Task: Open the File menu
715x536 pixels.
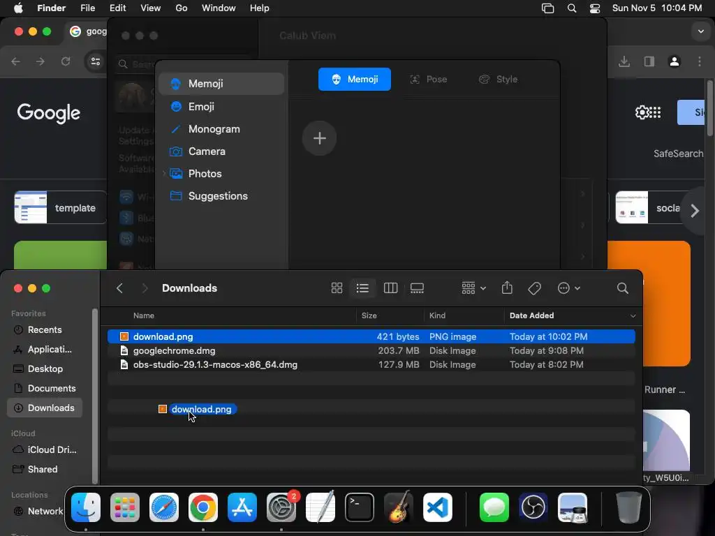Action: coord(87,8)
